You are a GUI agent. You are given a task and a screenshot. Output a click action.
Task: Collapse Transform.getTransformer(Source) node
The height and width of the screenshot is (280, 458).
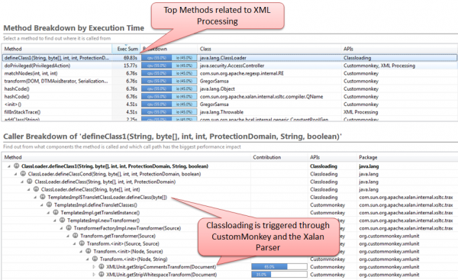68,236
